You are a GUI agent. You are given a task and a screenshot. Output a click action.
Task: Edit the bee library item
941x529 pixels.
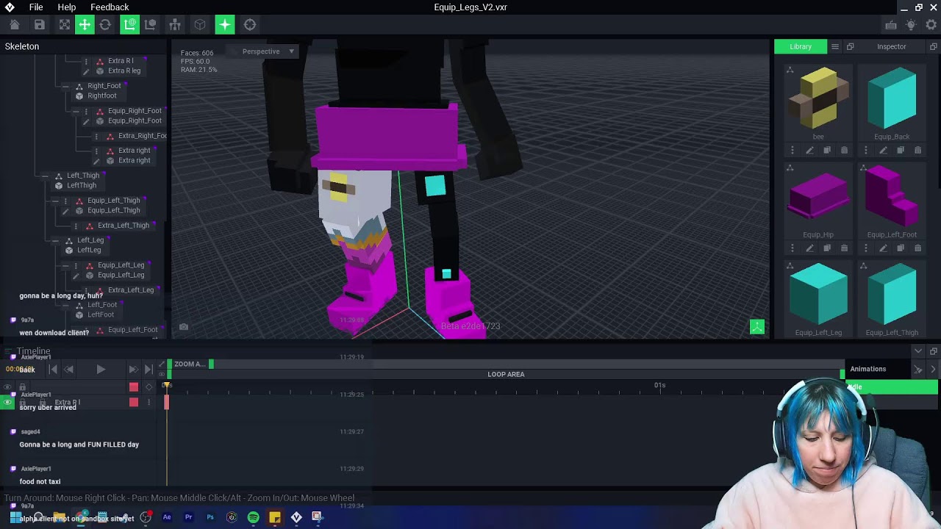809,151
